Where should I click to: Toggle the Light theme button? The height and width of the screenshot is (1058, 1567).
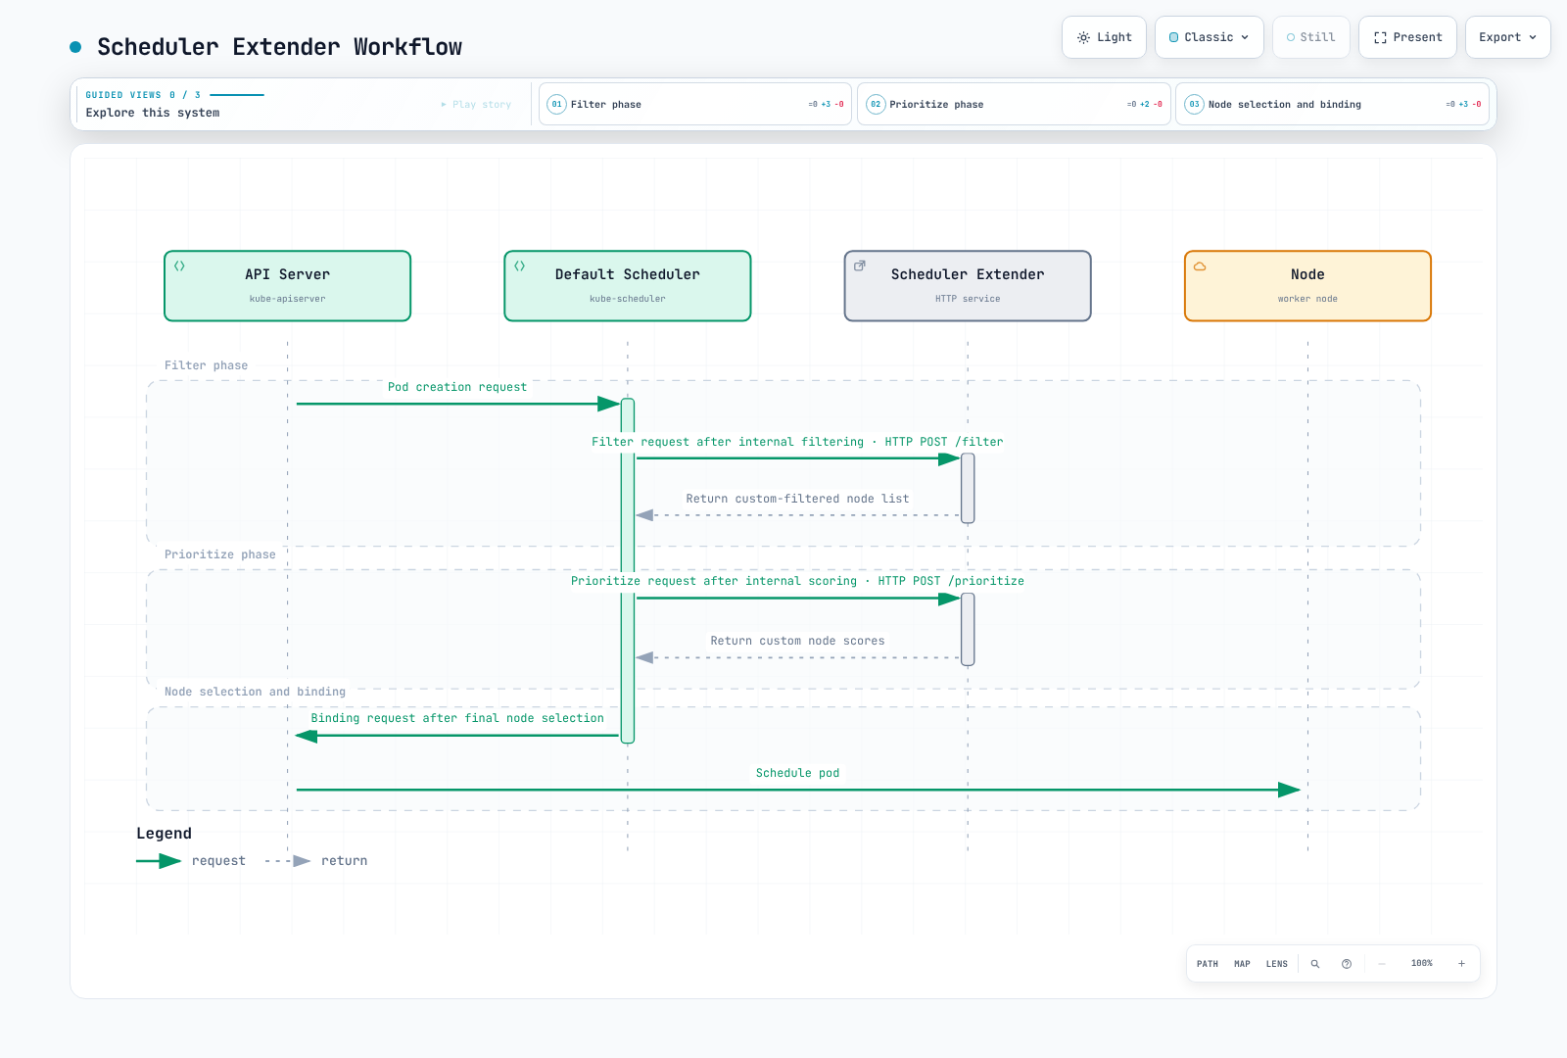[1104, 37]
